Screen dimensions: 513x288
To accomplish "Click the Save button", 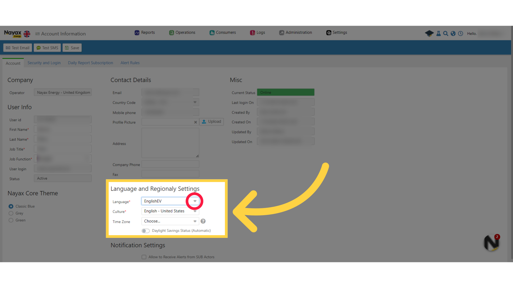I will pyautogui.click(x=72, y=48).
